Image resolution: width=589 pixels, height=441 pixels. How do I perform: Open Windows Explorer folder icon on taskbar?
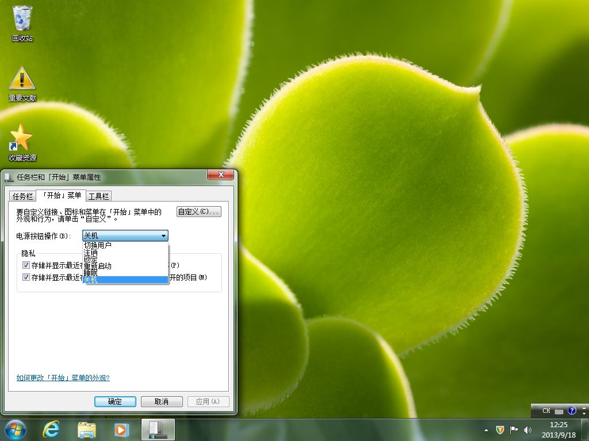87,430
